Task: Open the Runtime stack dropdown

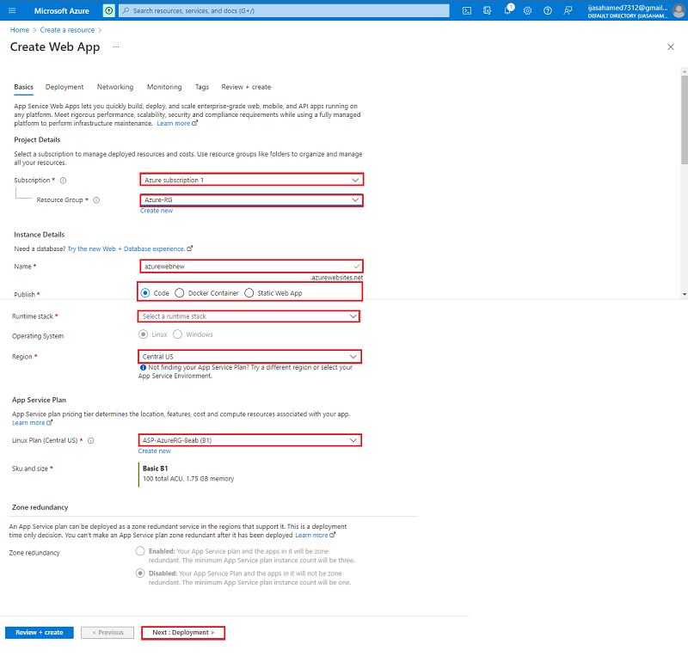Action: (249, 316)
